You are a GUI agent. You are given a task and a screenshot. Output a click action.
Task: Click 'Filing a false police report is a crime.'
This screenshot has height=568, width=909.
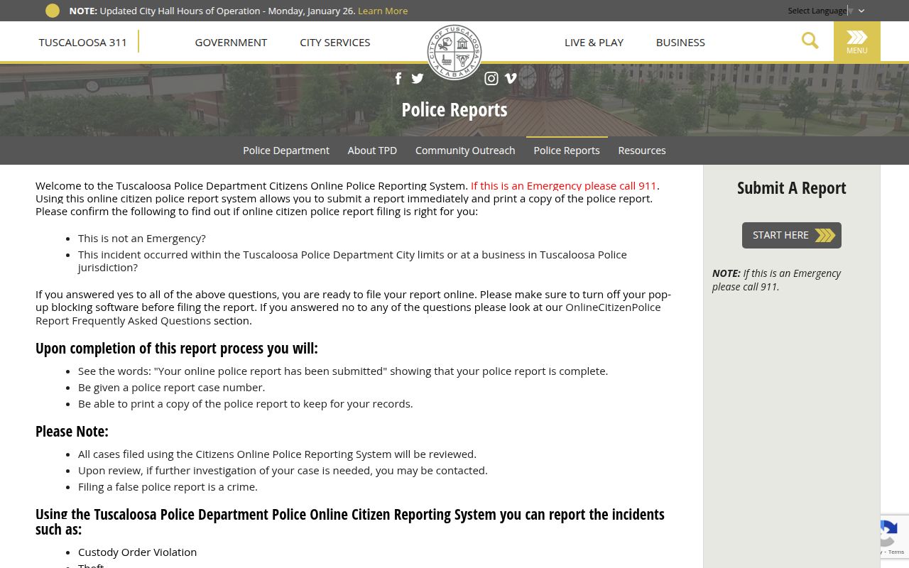pos(168,487)
